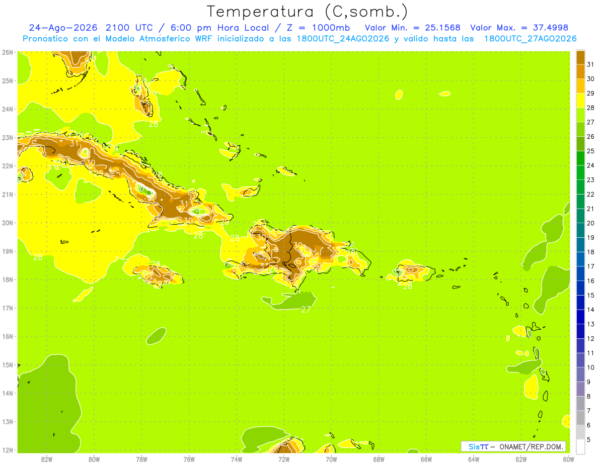Pick the legend swatch between 20 and 21
This screenshot has width=604, height=466.
click(x=580, y=216)
